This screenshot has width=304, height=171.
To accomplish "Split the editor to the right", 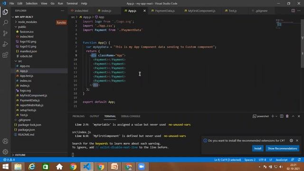I will pyautogui.click(x=293, y=10).
